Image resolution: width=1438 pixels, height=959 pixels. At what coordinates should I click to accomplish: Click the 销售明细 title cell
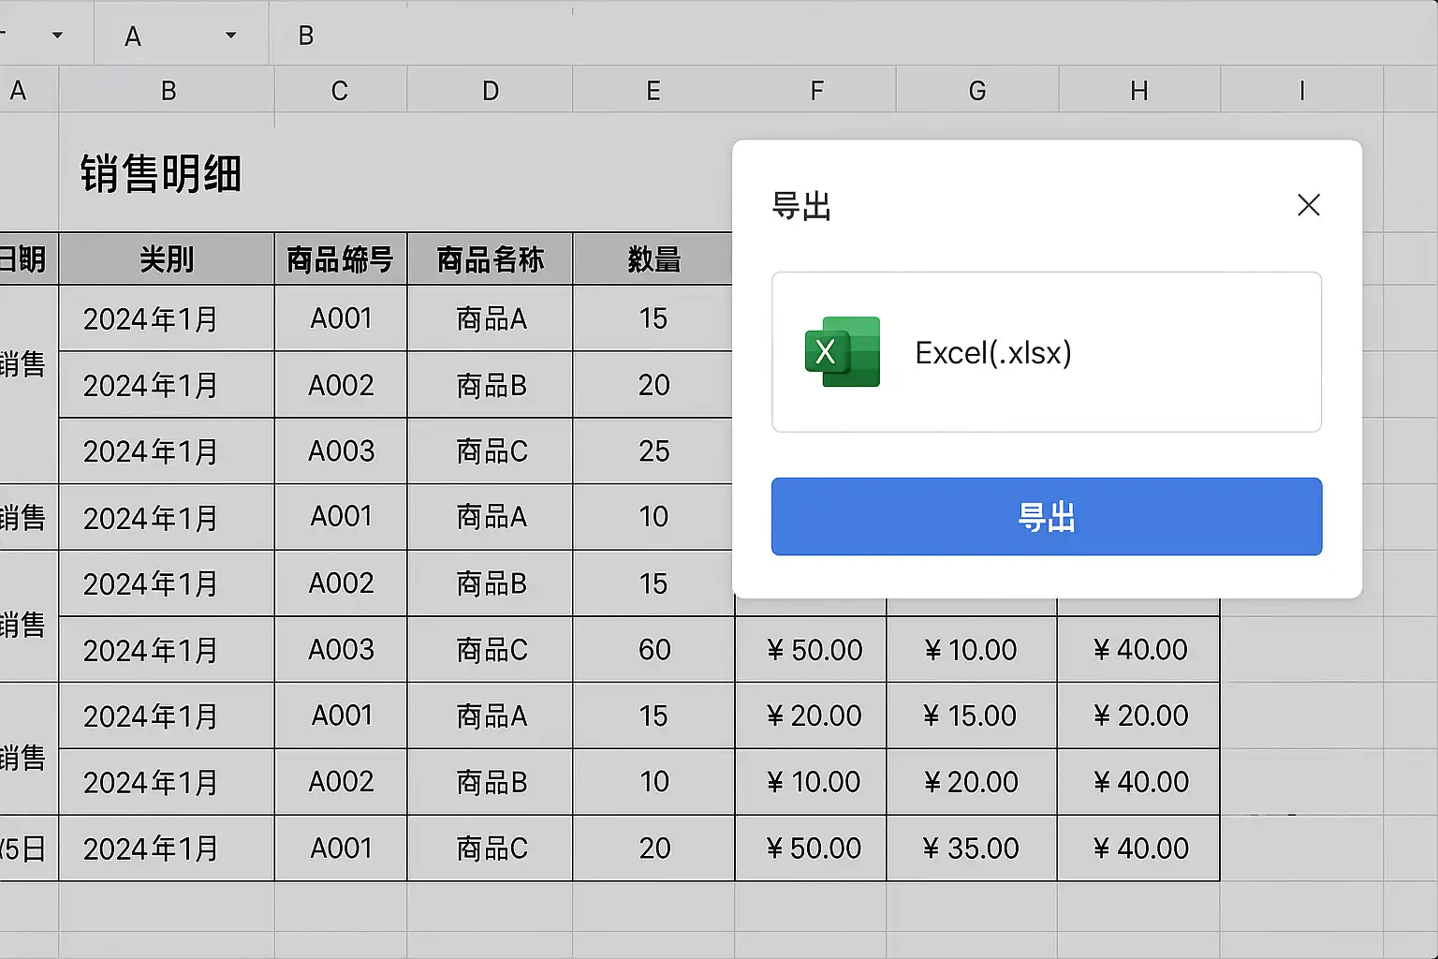click(161, 174)
